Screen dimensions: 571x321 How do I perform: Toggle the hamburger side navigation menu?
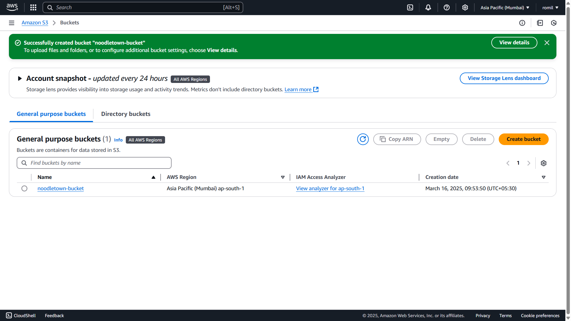[12, 23]
